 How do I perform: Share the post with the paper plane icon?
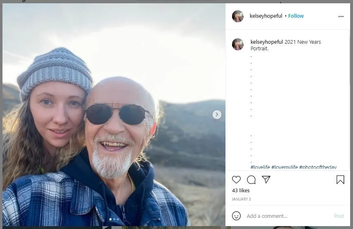click(x=266, y=179)
